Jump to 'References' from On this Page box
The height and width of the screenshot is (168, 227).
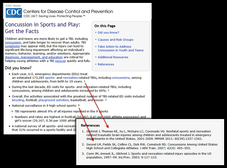point(106,64)
